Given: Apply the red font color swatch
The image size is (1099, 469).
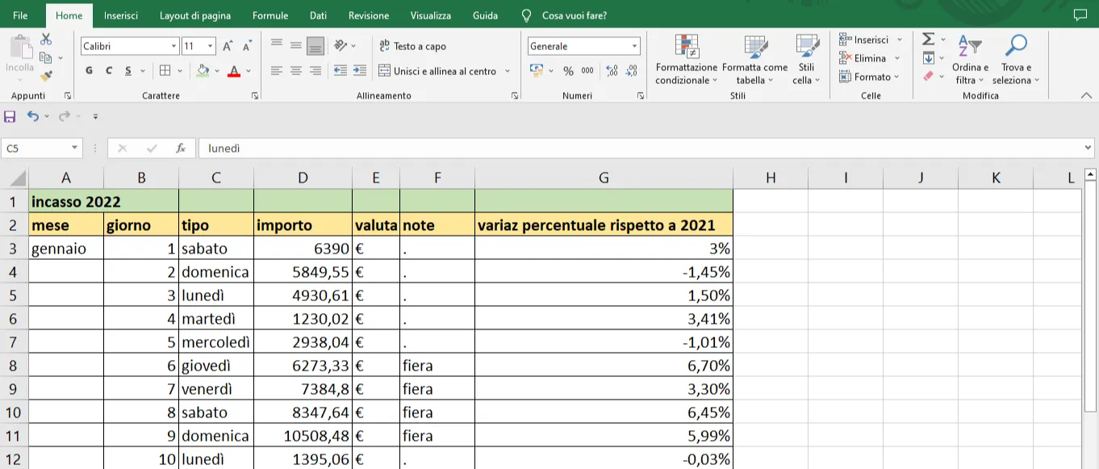Looking at the screenshot, I should tap(234, 71).
